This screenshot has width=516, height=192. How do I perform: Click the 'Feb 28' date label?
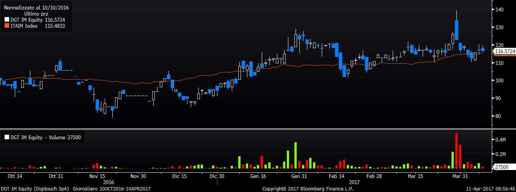click(374, 176)
